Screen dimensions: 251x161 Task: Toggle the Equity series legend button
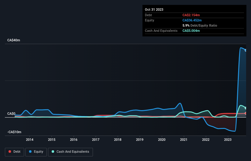pyautogui.click(x=36, y=152)
